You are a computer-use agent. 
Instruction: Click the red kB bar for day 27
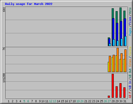point(109,97)
